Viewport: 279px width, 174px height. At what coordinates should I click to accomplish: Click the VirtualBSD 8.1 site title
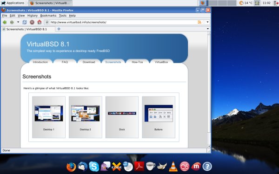[48, 44]
